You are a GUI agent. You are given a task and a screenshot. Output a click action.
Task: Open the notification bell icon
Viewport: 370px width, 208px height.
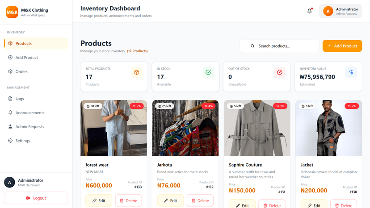tap(309, 11)
